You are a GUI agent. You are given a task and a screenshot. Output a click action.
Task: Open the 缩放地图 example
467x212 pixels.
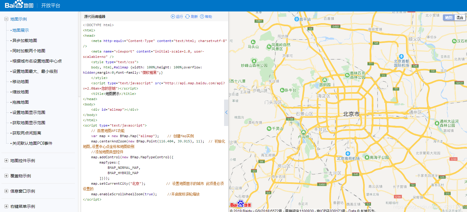(21, 92)
